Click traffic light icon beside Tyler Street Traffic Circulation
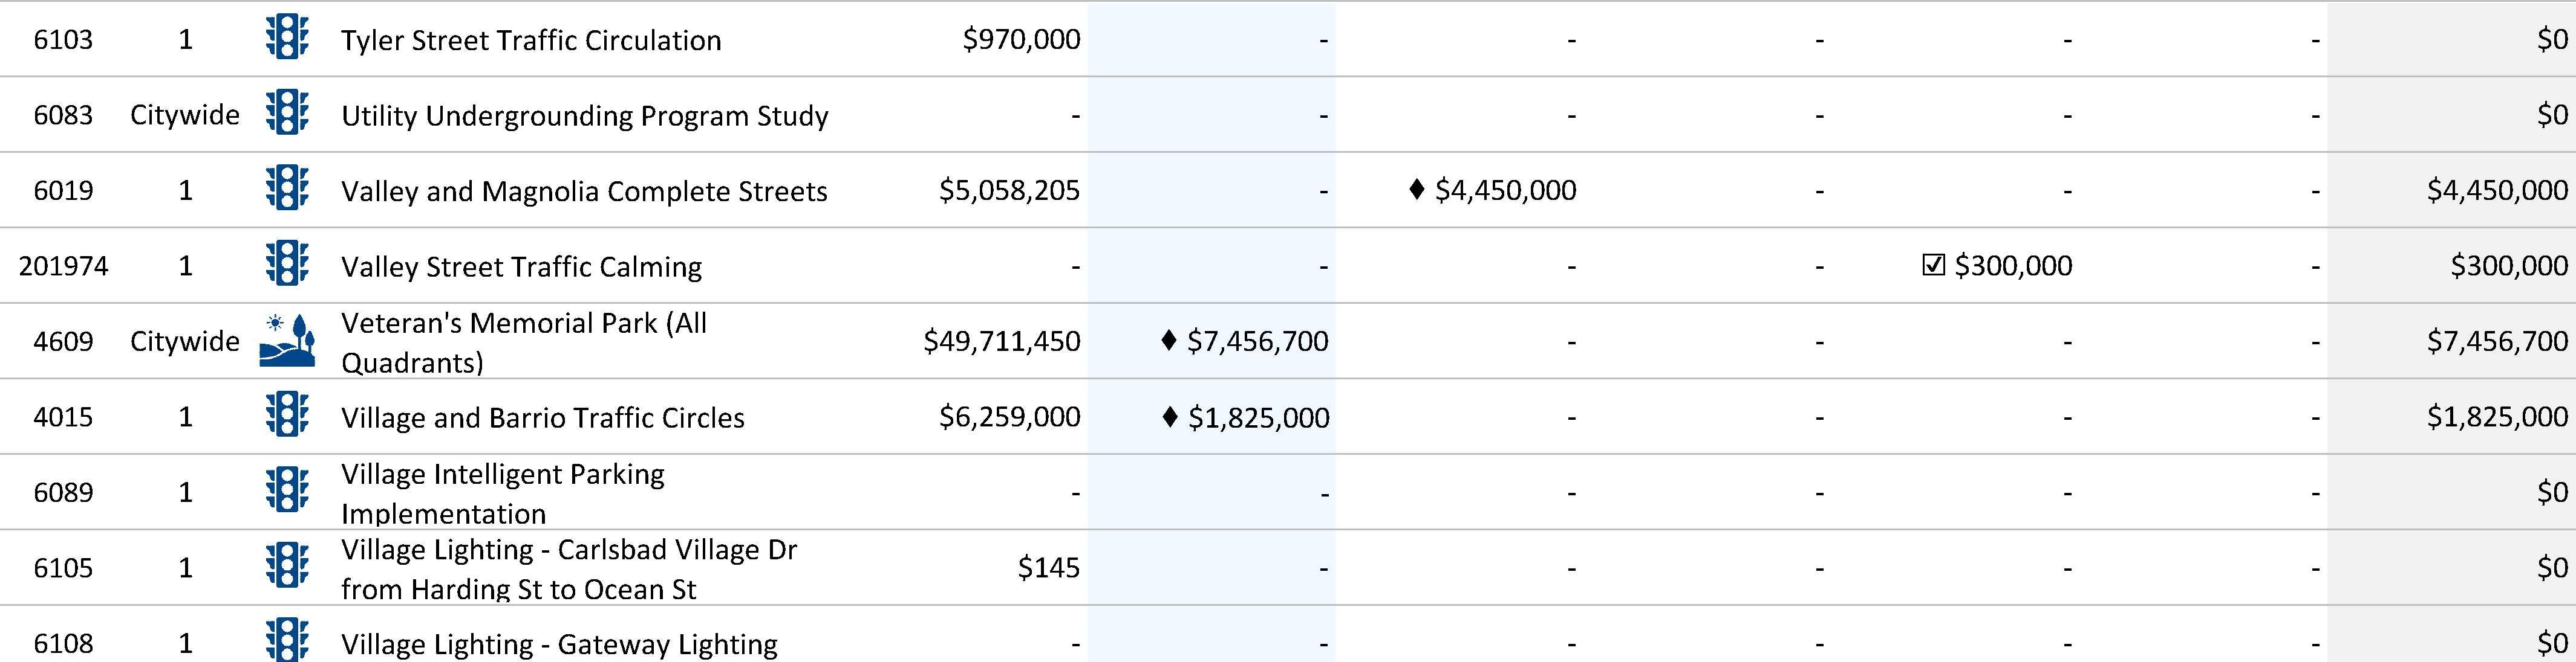 click(287, 39)
